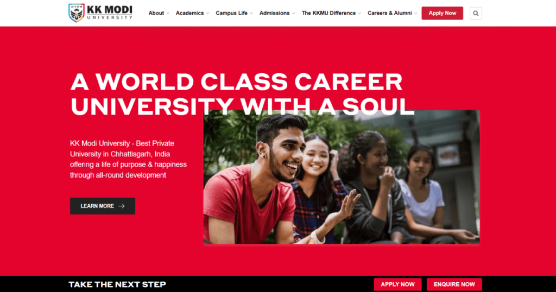The height and width of the screenshot is (292, 556).
Task: Open the Careers & Alumni menu
Action: (x=390, y=13)
